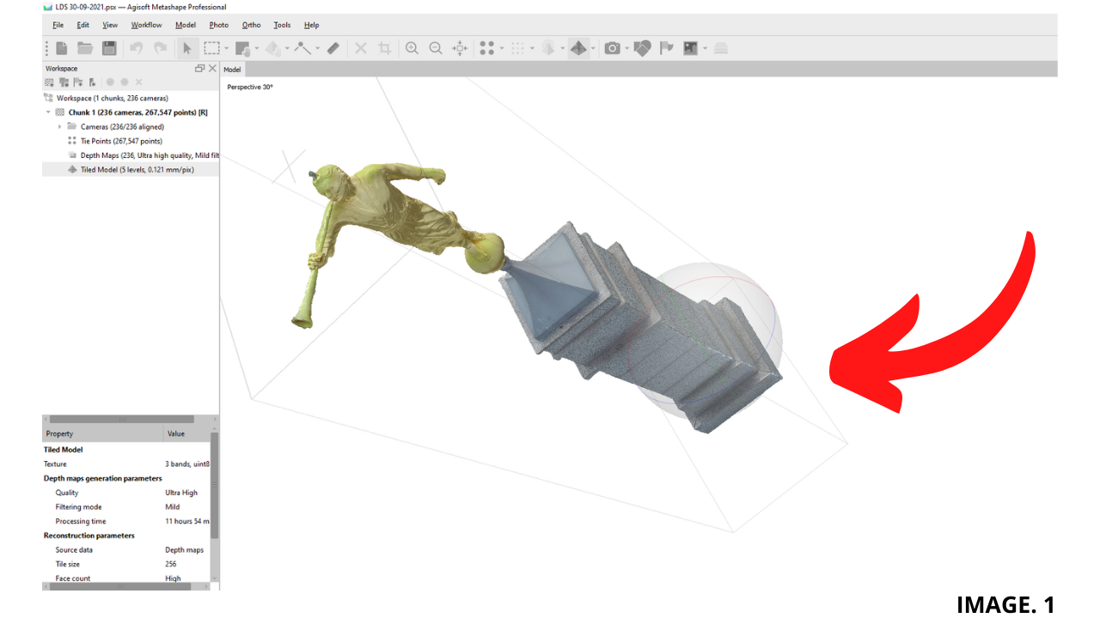Open the Help menu
Screen dimensions: 1100x618
click(x=311, y=25)
